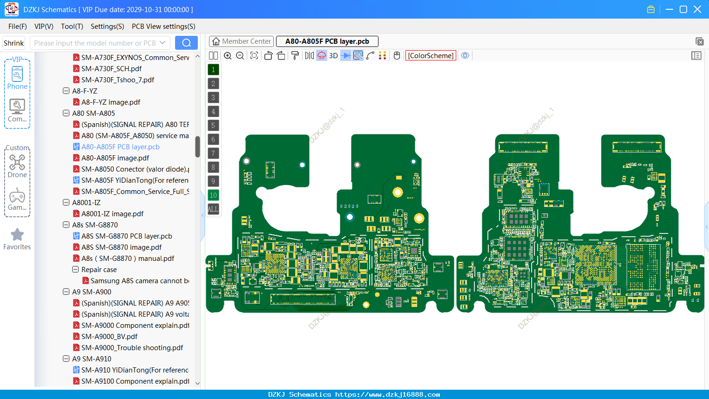Screen dimensions: 709x399
Task: Open the Member Center tab
Action: 242,41
